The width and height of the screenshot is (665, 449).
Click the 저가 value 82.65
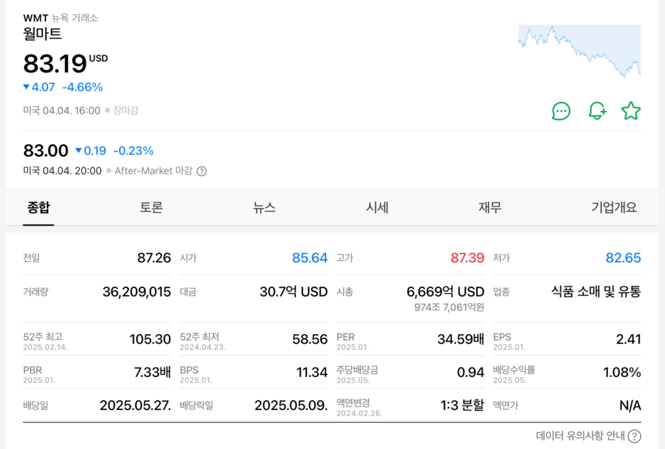(x=623, y=258)
